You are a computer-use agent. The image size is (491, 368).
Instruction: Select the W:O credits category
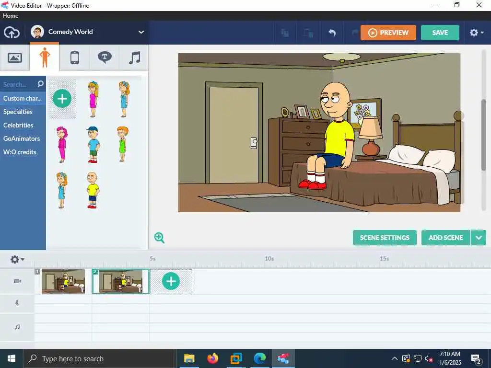pyautogui.click(x=20, y=152)
